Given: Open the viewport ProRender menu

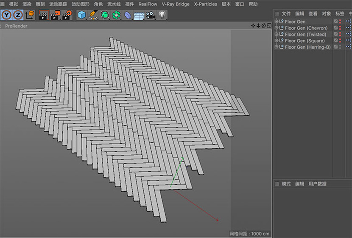Looking at the screenshot, I should pyautogui.click(x=16, y=26).
